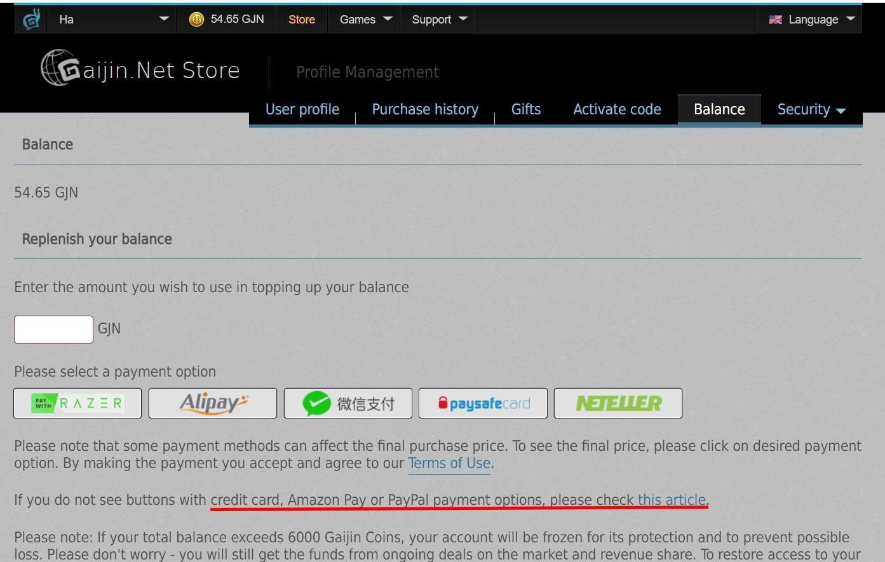Click the GJN amount input field
Screen dimensions: 885x562
[x=54, y=329]
